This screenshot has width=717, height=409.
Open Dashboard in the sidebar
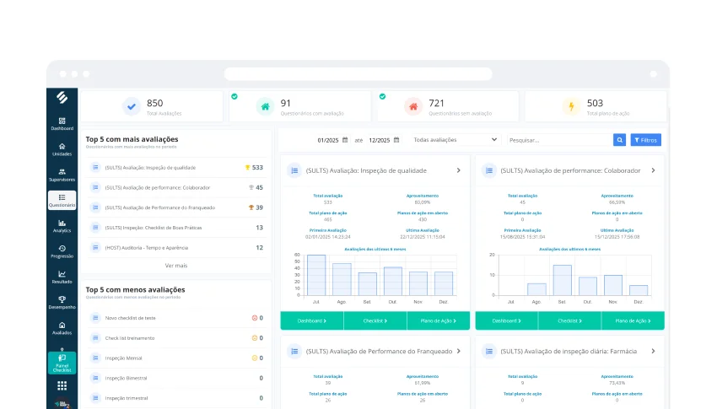coord(62,123)
